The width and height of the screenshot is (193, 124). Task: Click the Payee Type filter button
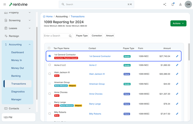[x=82, y=36]
